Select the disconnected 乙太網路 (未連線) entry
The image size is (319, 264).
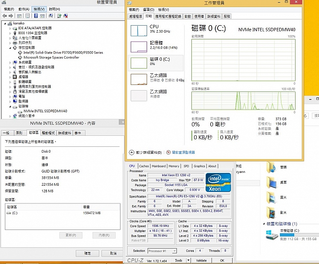156,96
